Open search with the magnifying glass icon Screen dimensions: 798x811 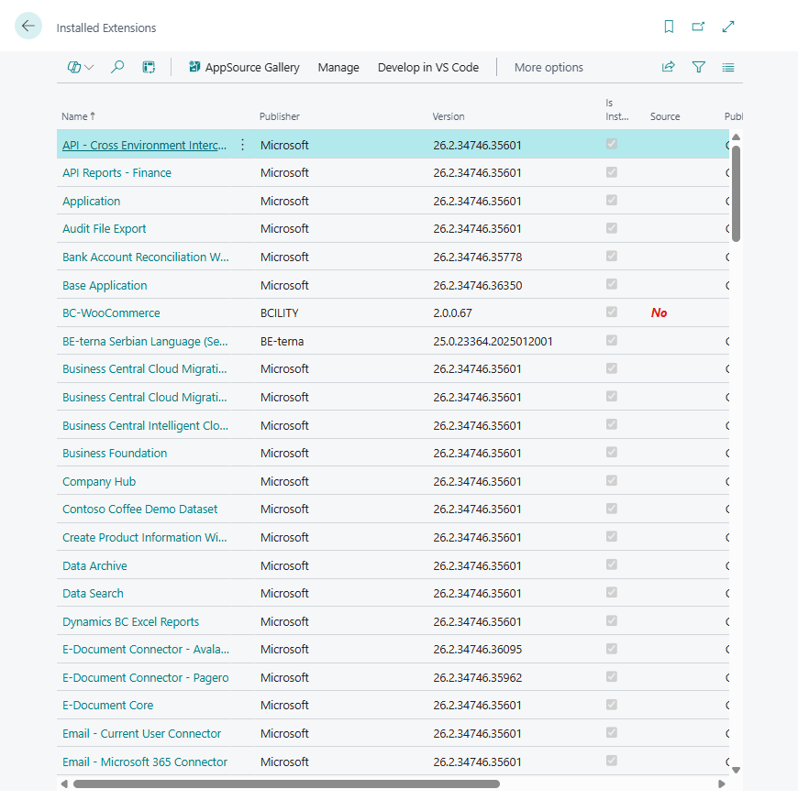(x=116, y=67)
